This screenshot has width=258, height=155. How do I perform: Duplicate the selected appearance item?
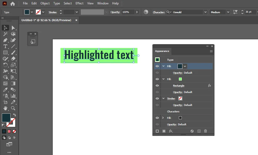coord(199,131)
